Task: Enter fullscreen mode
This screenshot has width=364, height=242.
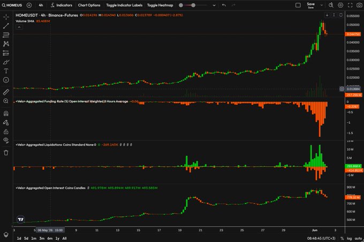Action: click(x=350, y=5)
